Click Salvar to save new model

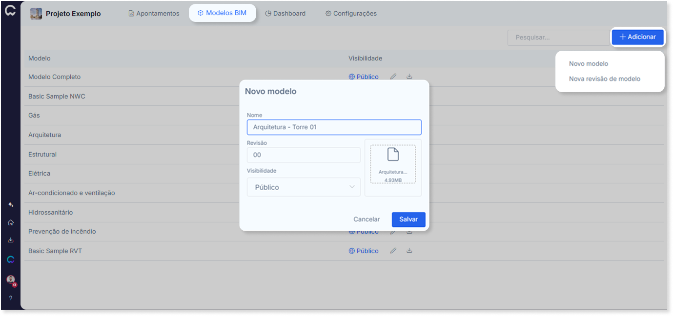tap(408, 219)
